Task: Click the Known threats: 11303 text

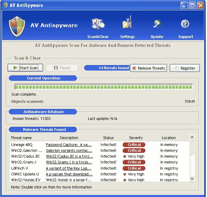Action: tap(31, 119)
